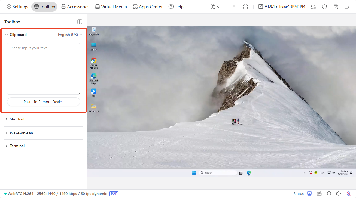Click the 9:28 AM clock in remote taskbar
The height and width of the screenshot is (198, 356).
[343, 172]
